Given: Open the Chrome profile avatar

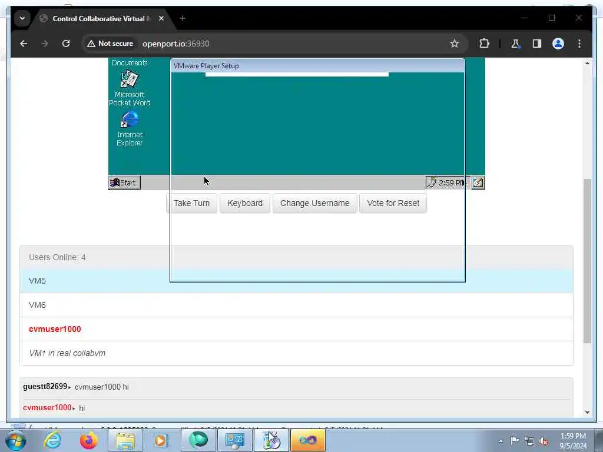Looking at the screenshot, I should pos(558,44).
